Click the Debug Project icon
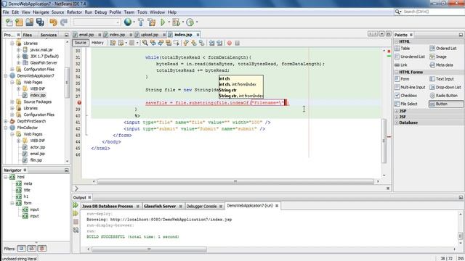This screenshot has width=465, height=261. 176,22
